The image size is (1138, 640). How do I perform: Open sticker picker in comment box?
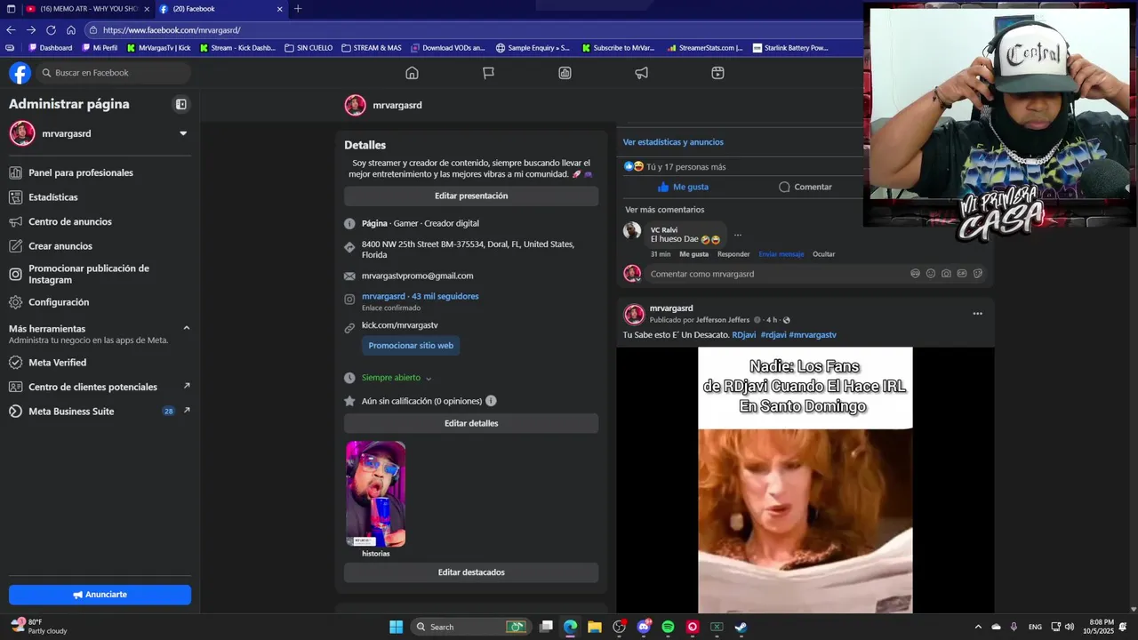978,274
